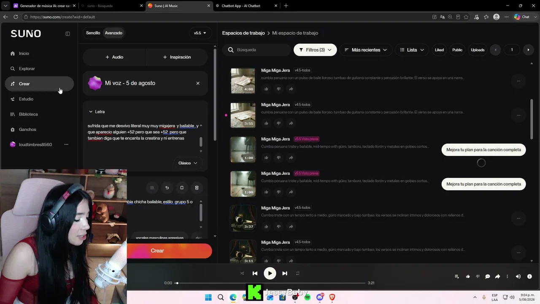Screen dimensions: 540x304
Task: Like the 3:55 Miga Miga Jera song
Action: (266, 123)
